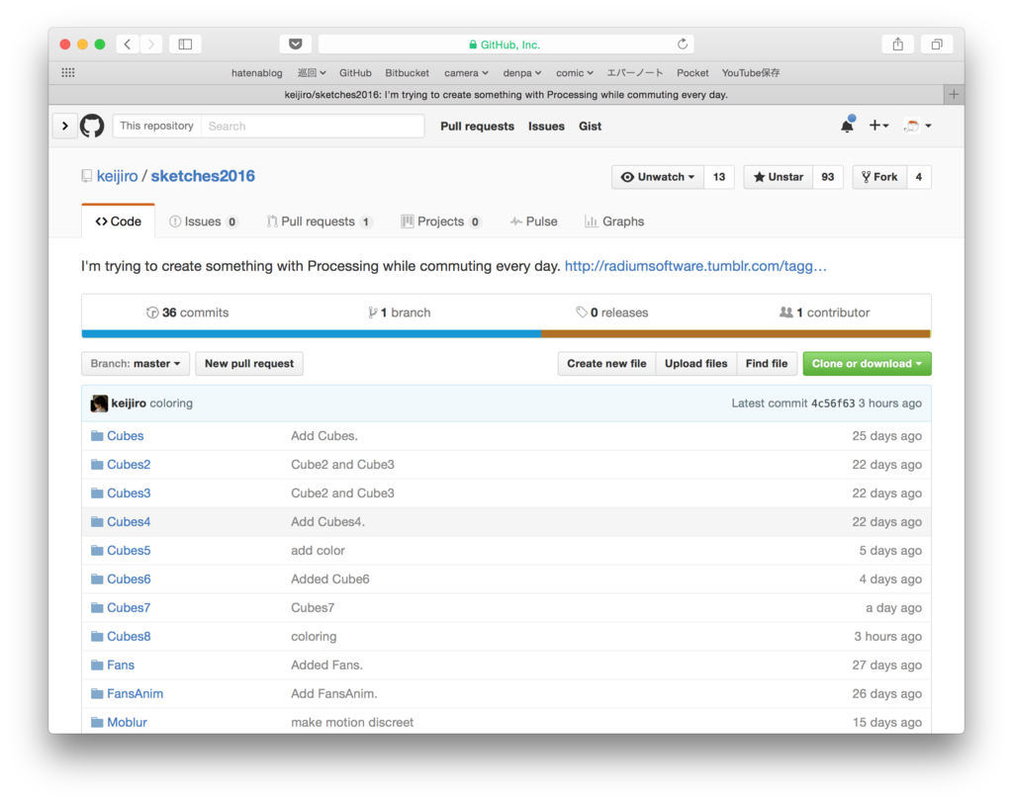Go forward with Safari's forward arrow
This screenshot has height=803, width=1013.
point(151,44)
